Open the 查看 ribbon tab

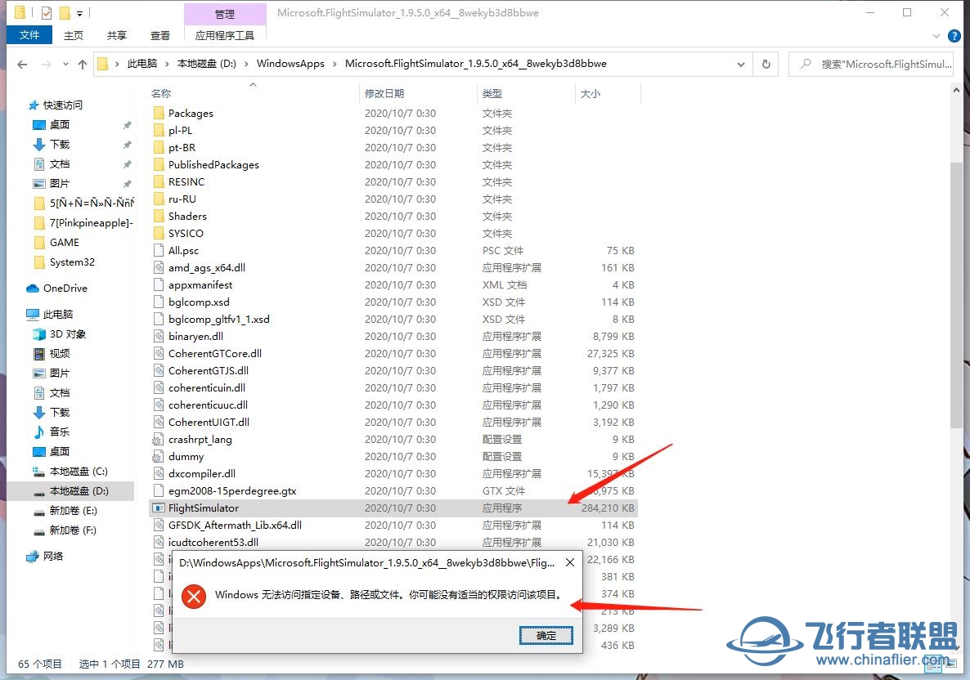coord(159,35)
